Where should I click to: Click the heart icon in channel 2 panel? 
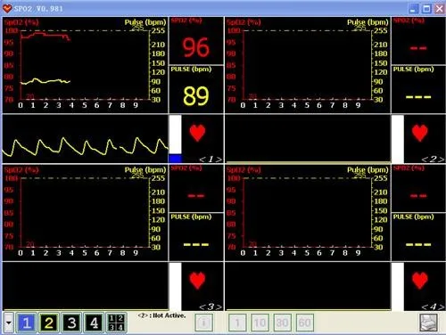tap(420, 133)
